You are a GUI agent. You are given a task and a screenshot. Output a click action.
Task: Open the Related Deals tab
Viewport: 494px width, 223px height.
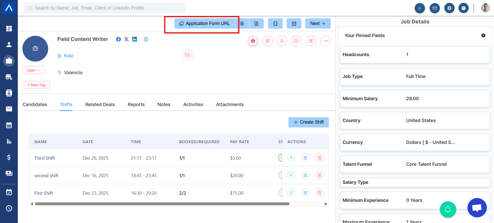pyautogui.click(x=100, y=105)
